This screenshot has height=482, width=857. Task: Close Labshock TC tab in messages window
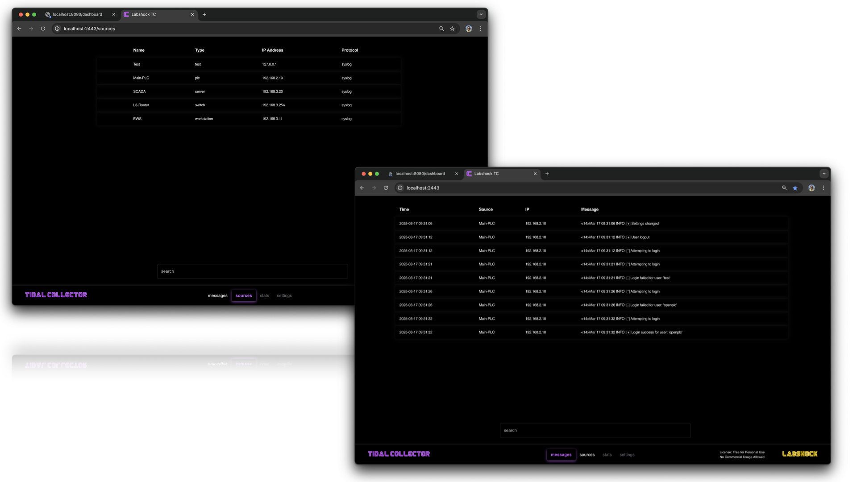tap(535, 174)
